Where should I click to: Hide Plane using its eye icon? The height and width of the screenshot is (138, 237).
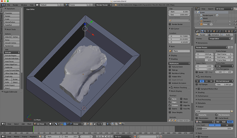pyautogui.click(x=230, y=24)
